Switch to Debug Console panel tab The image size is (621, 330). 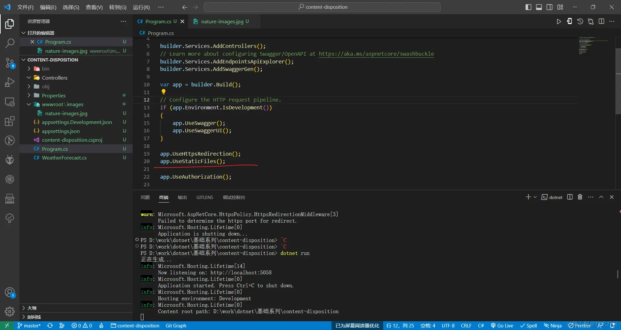[234, 197]
